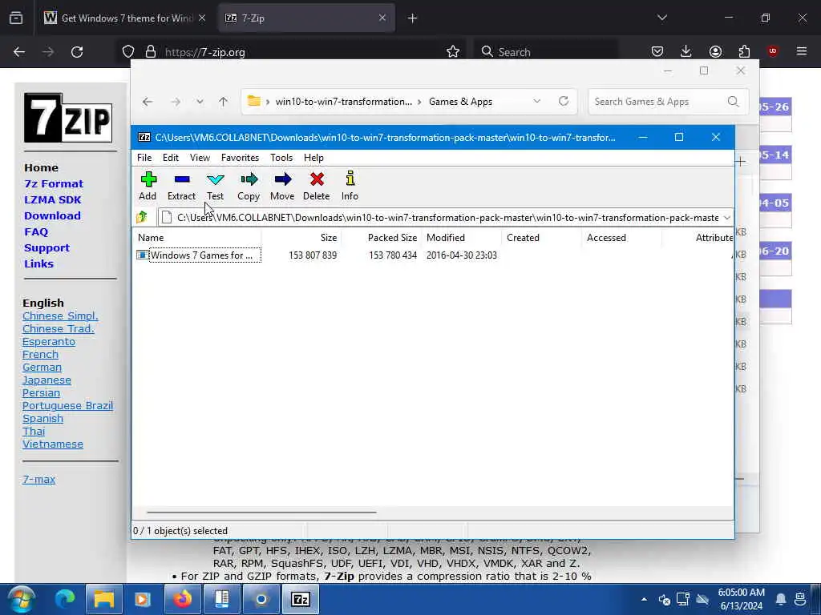This screenshot has height=615, width=821.
Task: Open the list all tabs dropdown
Action: click(662, 18)
